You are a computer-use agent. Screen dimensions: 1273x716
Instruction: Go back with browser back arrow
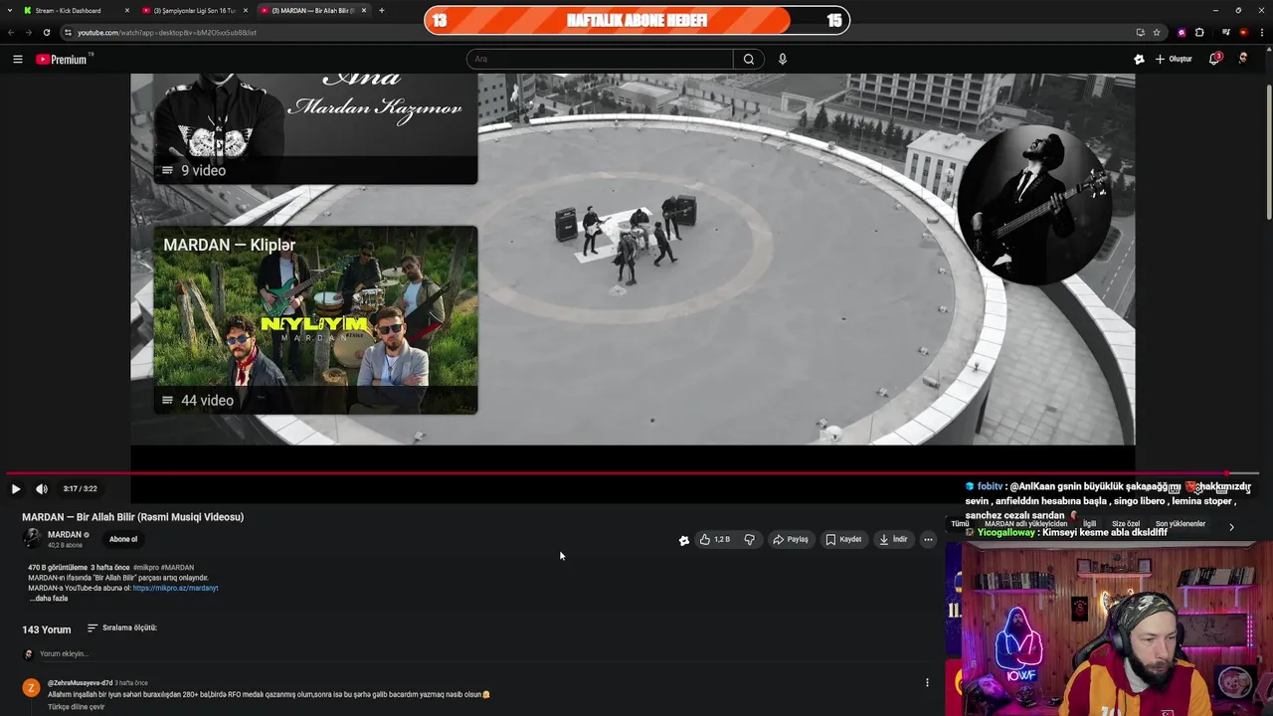(11, 32)
